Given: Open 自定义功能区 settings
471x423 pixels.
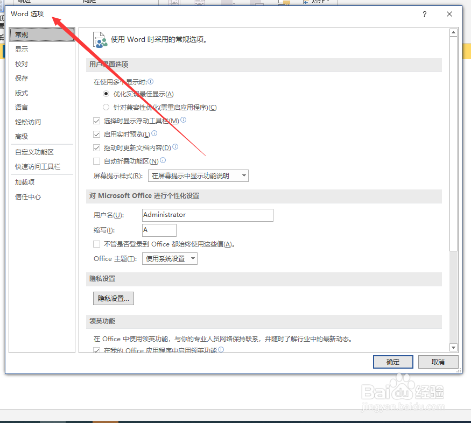Looking at the screenshot, I should (x=34, y=152).
